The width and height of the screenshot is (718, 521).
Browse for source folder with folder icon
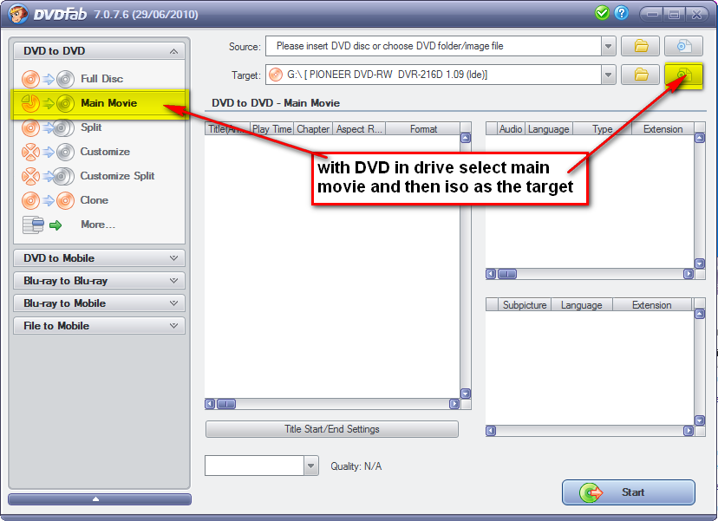click(640, 46)
